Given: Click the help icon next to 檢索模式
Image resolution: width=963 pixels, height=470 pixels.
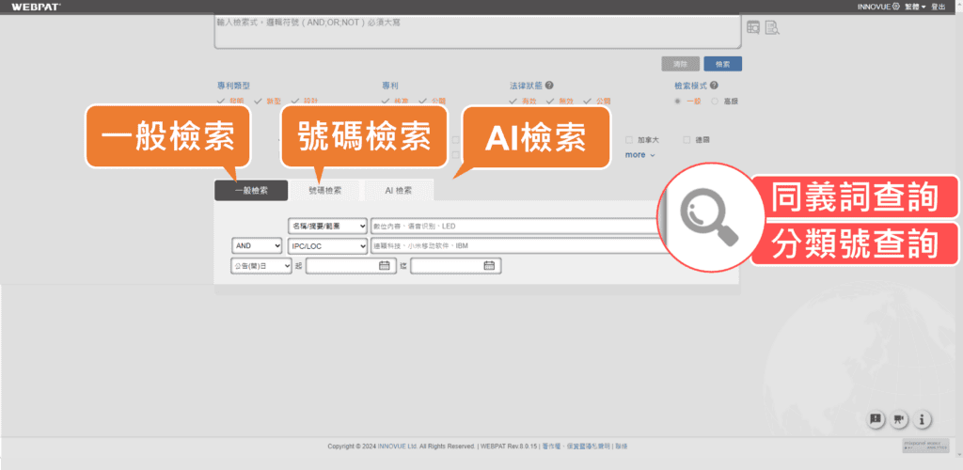Looking at the screenshot, I should [714, 85].
